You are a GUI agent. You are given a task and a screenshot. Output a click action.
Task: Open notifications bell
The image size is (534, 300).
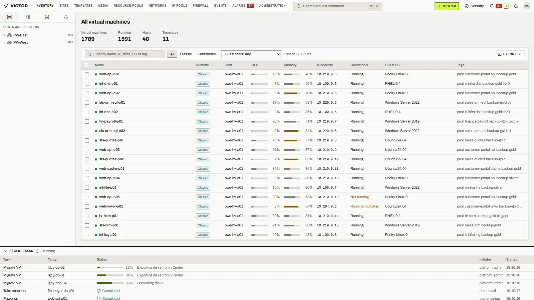492,6
